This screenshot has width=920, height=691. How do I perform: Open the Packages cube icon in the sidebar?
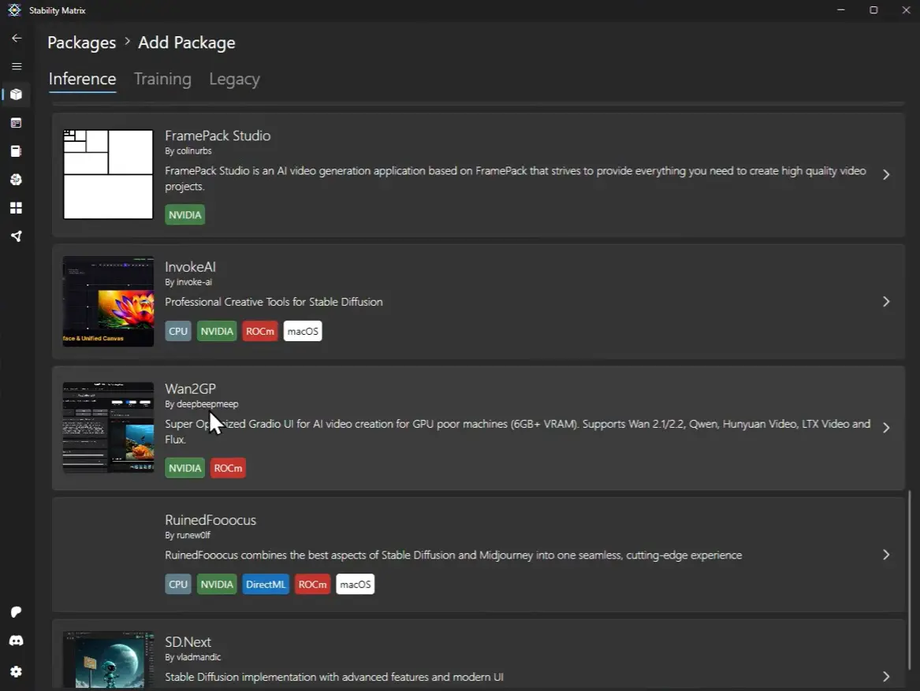point(17,95)
